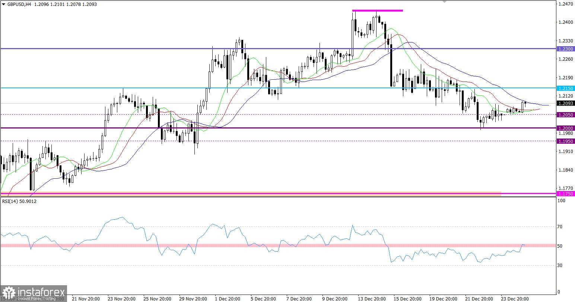Open the dropdown arrow before GBPUSD,H4

(x=4, y=4)
